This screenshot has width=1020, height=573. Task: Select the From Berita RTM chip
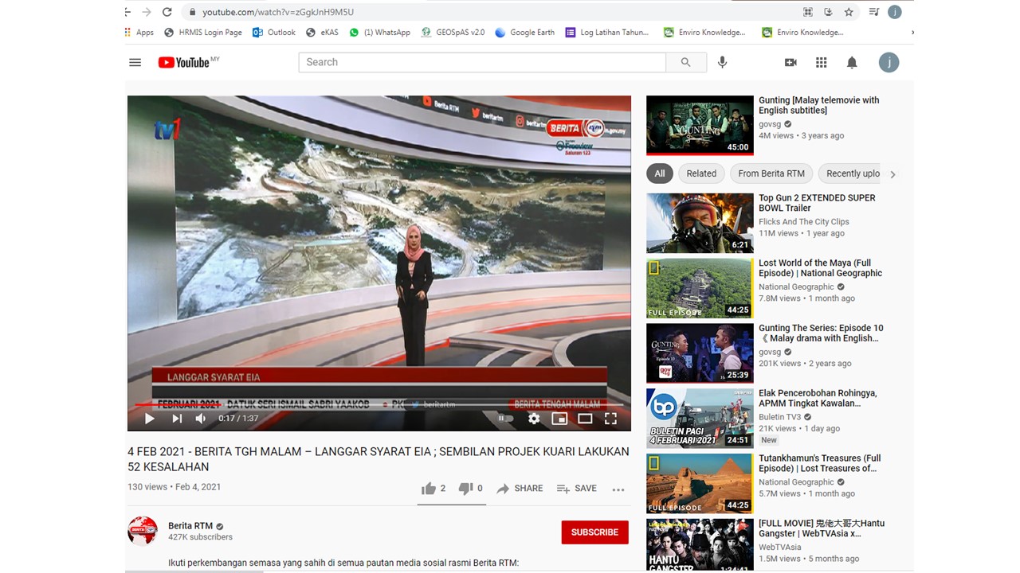771,173
